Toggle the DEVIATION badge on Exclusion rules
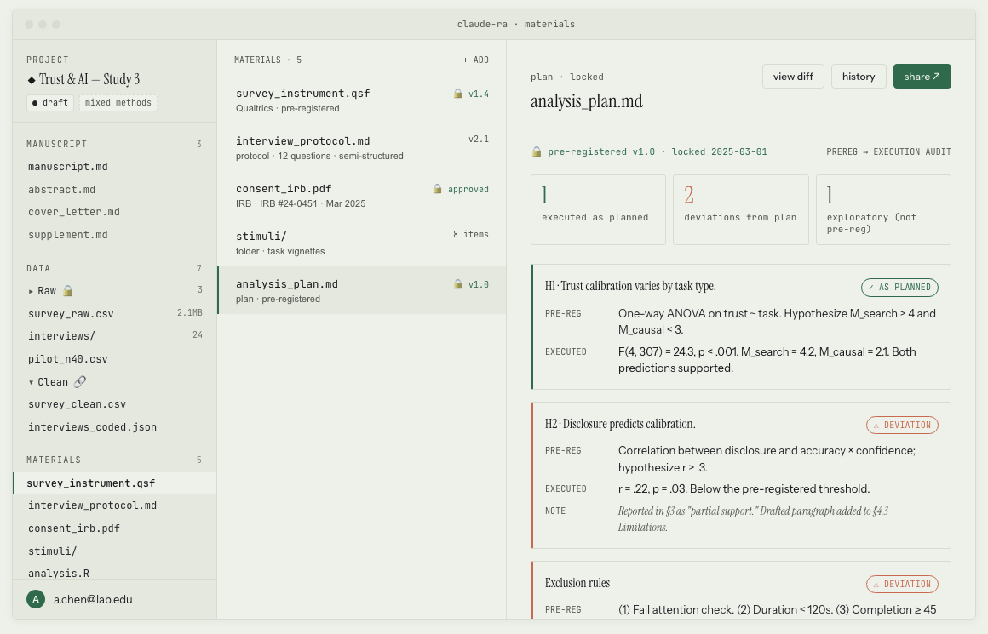The image size is (988, 634). click(x=903, y=584)
